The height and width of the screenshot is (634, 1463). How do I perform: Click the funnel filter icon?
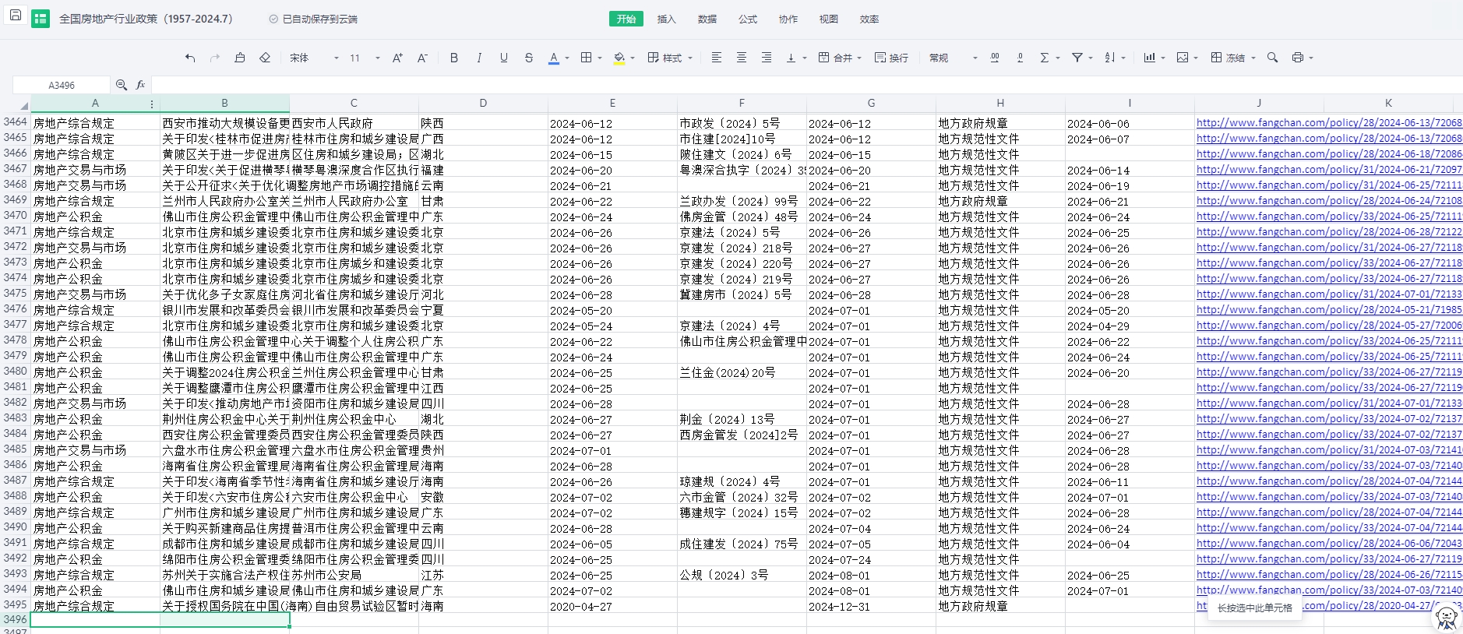pyautogui.click(x=1077, y=58)
